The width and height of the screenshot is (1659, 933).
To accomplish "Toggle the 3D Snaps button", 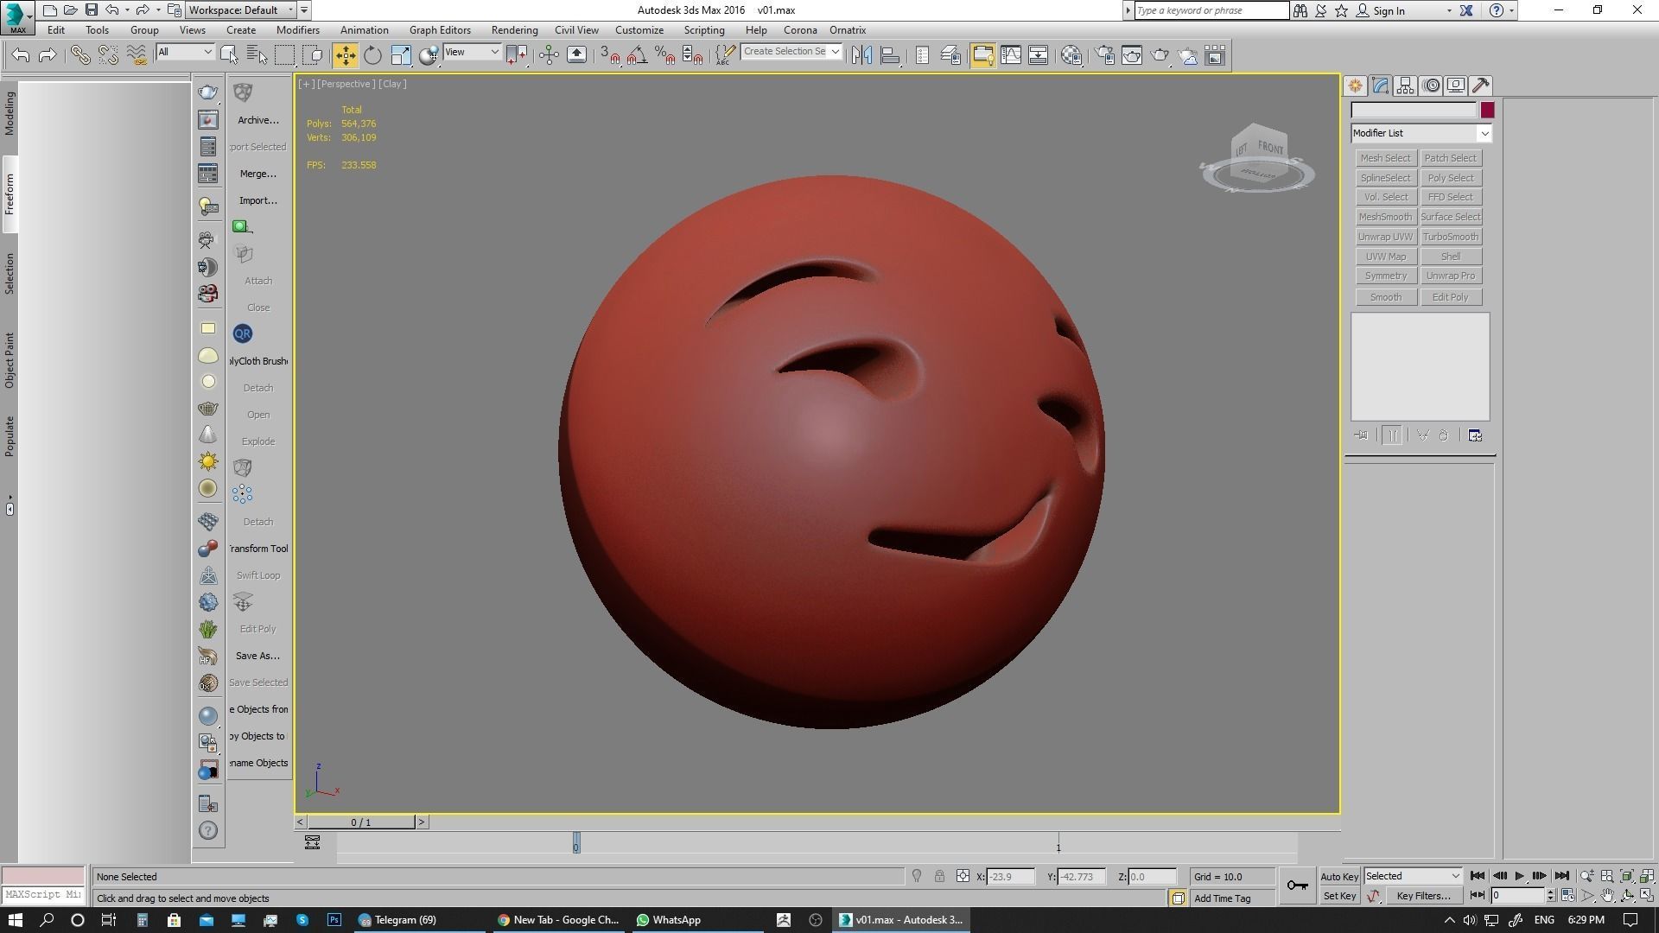I will coord(610,55).
